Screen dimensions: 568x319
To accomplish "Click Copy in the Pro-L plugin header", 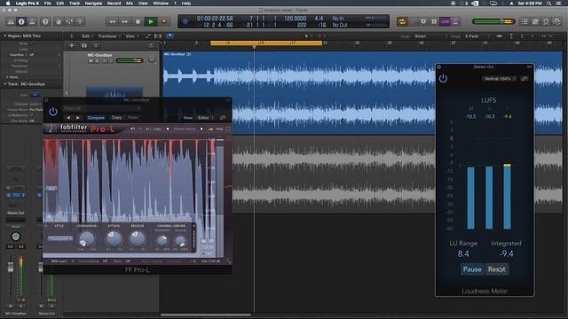I will (116, 118).
